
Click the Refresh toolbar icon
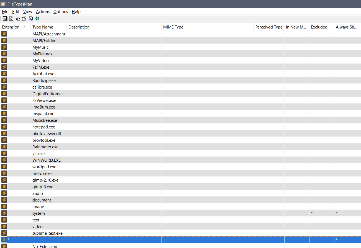(x=11, y=19)
